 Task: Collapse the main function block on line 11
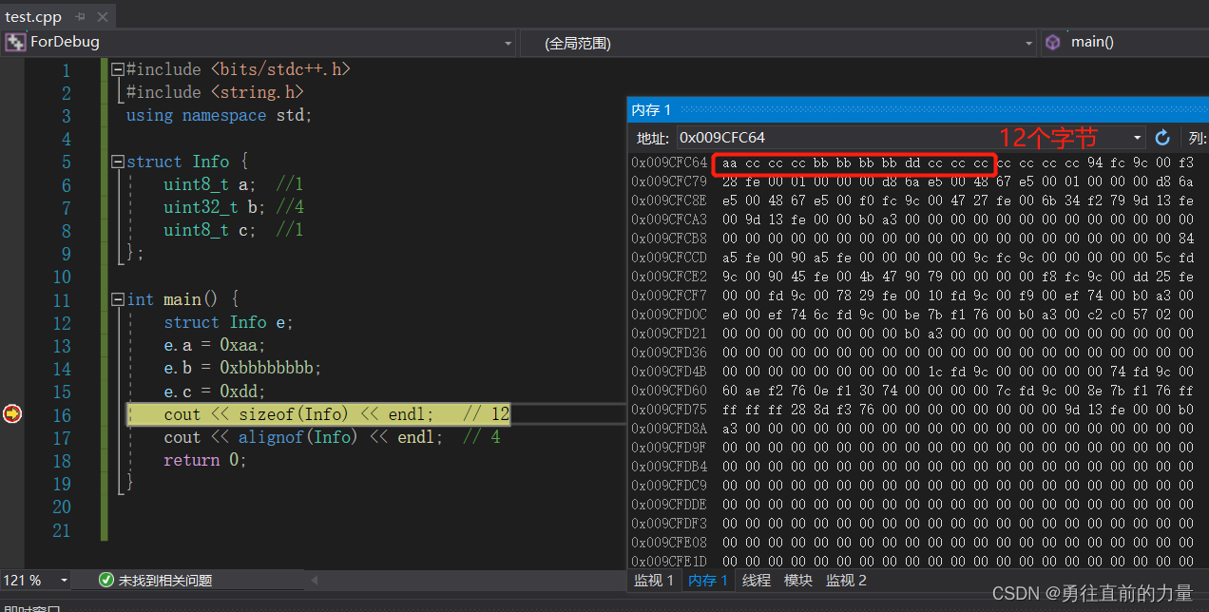[117, 299]
